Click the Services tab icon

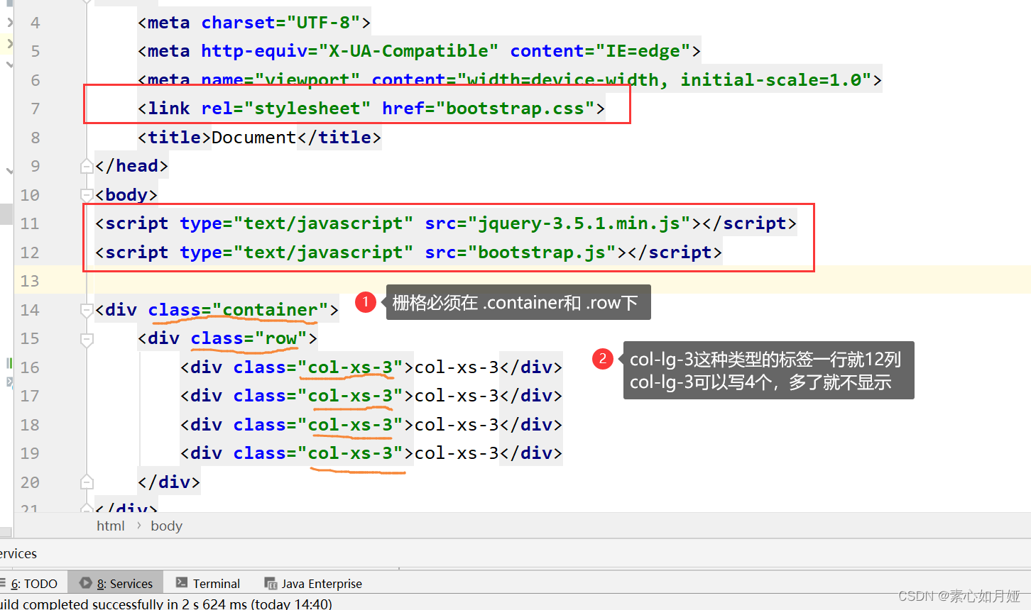[x=86, y=583]
